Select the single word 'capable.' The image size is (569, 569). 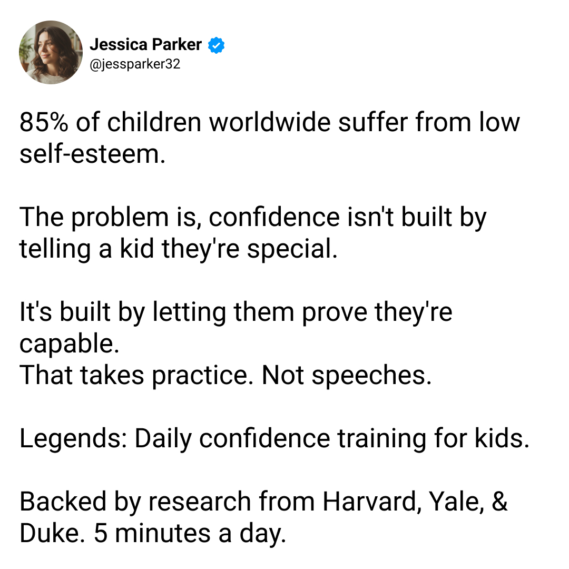[x=70, y=345]
